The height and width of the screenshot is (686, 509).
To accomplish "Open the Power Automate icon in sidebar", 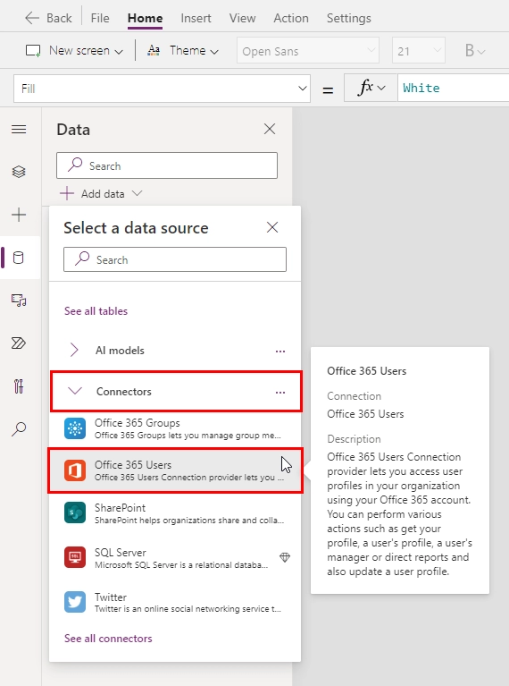I will click(x=19, y=343).
